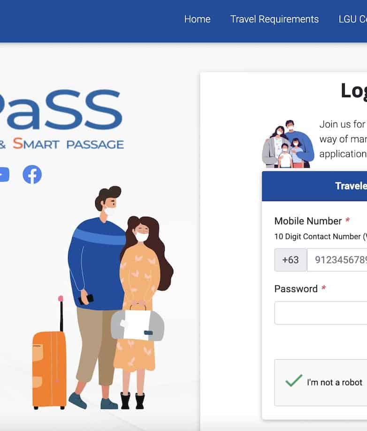Click the Smart Passage tagline text
This screenshot has width=367, height=431.
coord(62,144)
